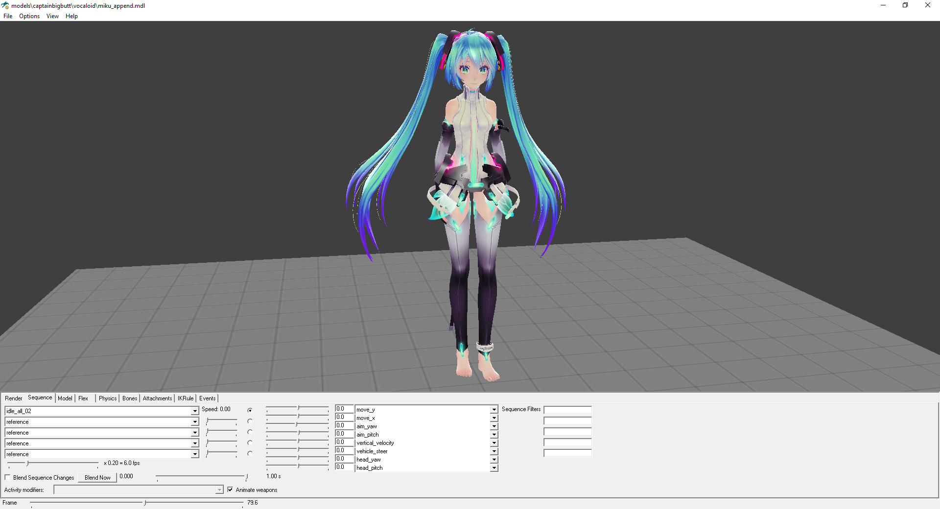Restore down the model viewer window

coord(905,5)
